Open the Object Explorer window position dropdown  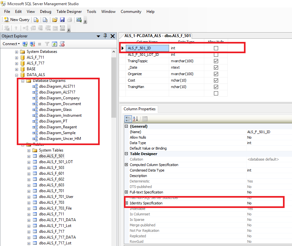[x=98, y=36]
